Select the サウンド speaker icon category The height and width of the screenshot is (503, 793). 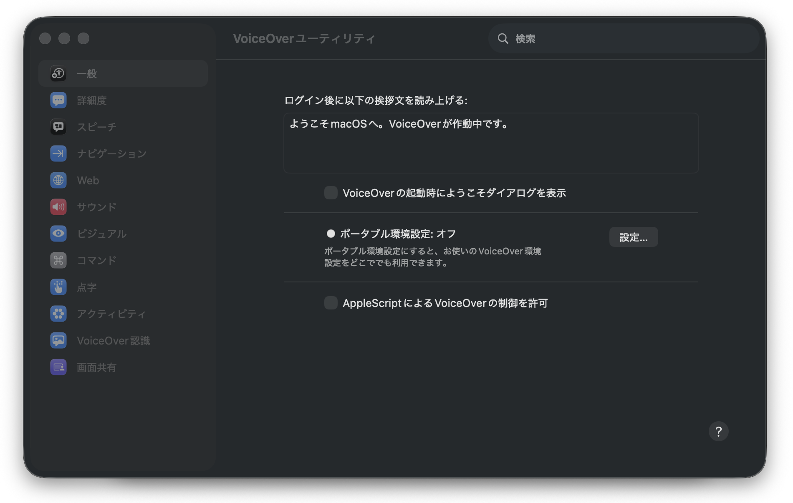click(x=58, y=207)
